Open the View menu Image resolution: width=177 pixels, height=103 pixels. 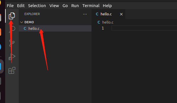(x=54, y=6)
